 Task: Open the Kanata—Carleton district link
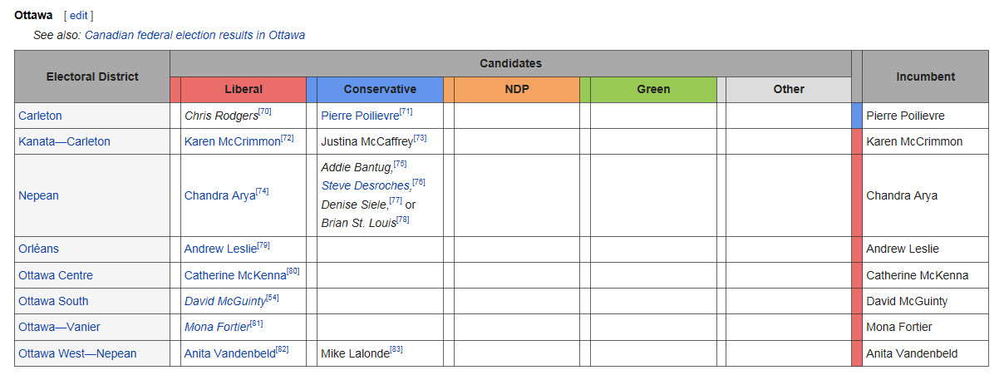coord(64,141)
